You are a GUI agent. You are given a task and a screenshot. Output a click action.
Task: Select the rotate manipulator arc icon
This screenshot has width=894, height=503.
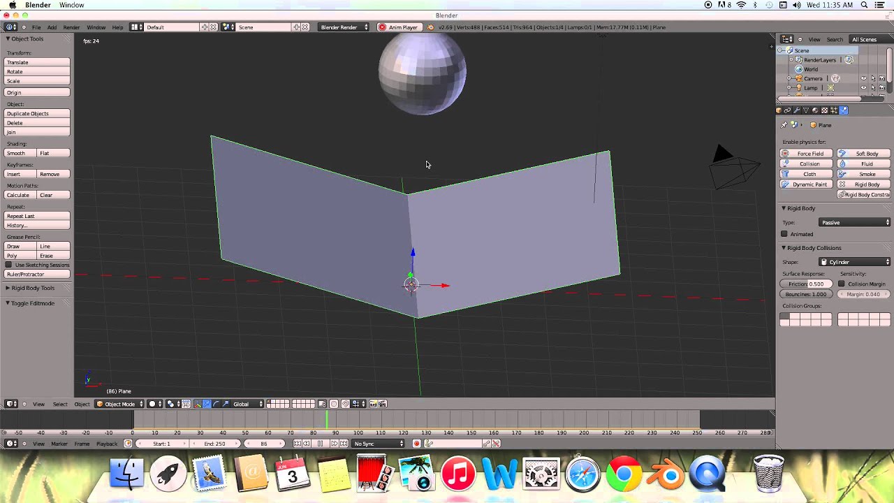pyautogui.click(x=216, y=404)
